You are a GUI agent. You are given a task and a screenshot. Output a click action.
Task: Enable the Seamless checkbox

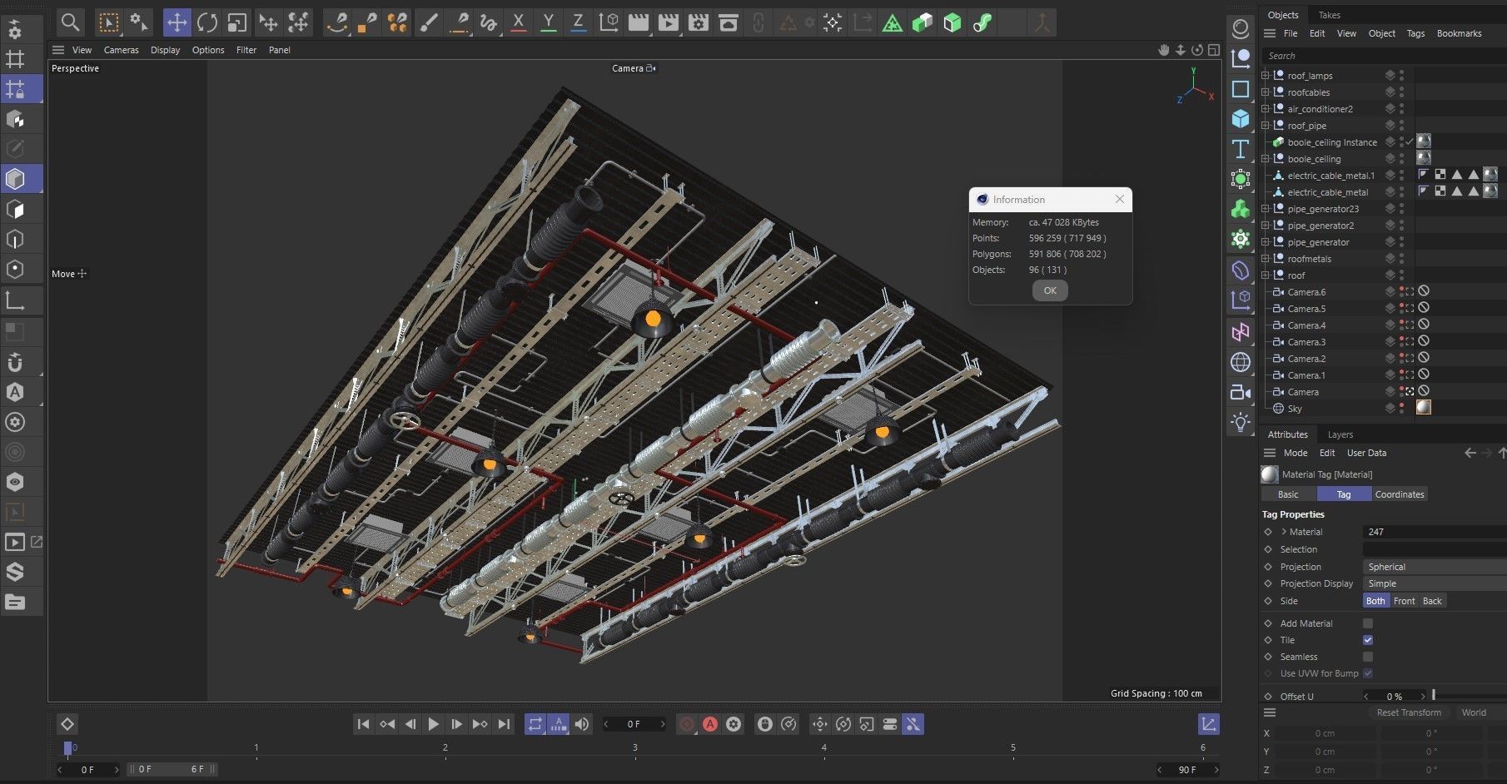1368,657
